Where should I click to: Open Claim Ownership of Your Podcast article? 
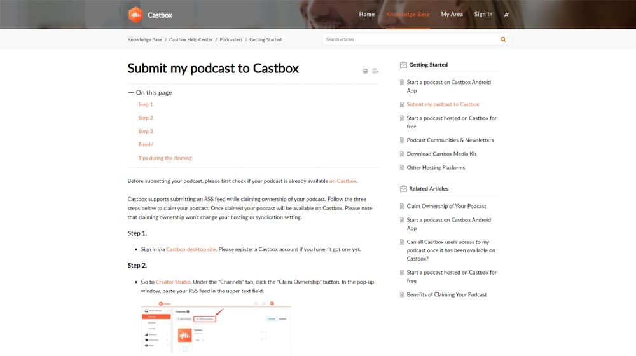[446, 207]
